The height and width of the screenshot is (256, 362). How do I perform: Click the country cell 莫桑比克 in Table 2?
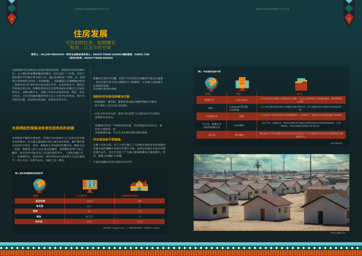click(x=209, y=100)
